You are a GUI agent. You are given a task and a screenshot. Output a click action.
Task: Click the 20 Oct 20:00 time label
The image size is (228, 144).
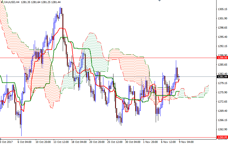tap(97, 142)
